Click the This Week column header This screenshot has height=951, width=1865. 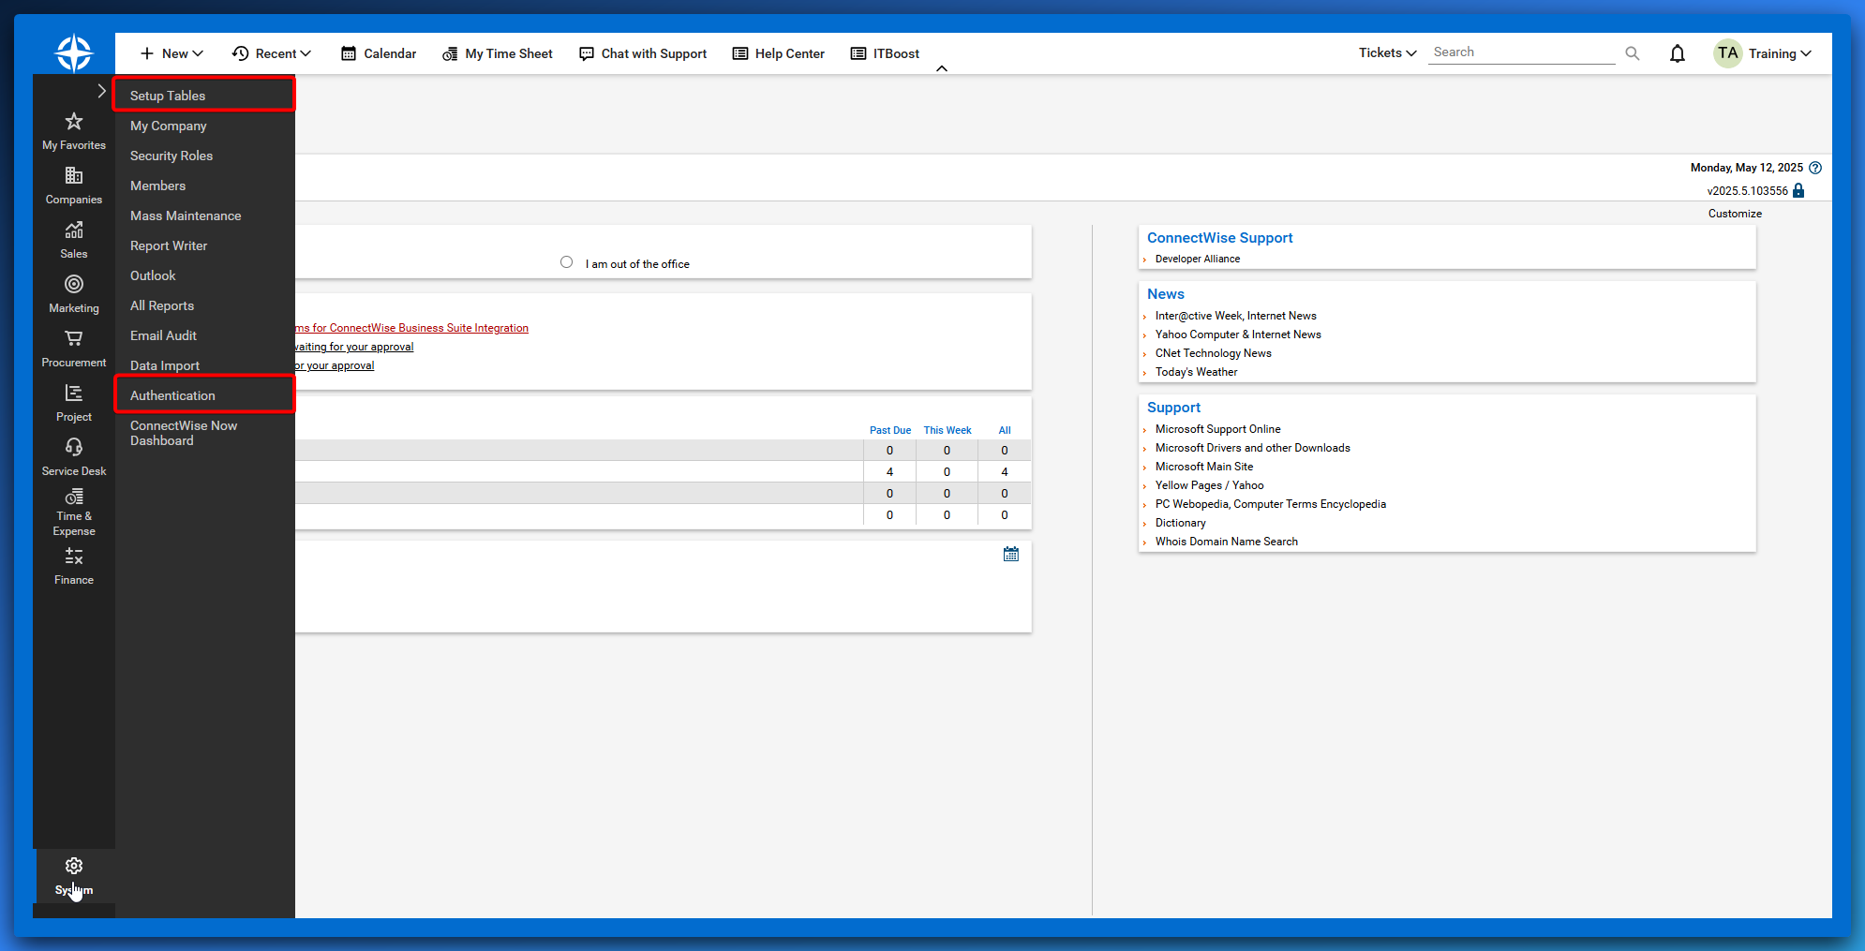point(947,430)
